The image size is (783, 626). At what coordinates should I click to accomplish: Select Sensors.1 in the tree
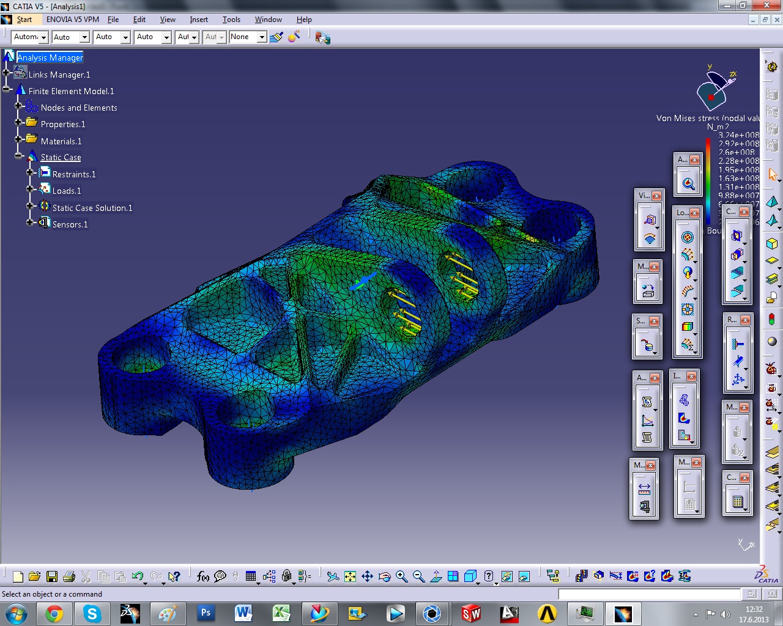coord(70,224)
